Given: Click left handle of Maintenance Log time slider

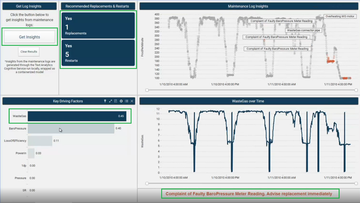Looking at the screenshot, I should coord(147,90).
